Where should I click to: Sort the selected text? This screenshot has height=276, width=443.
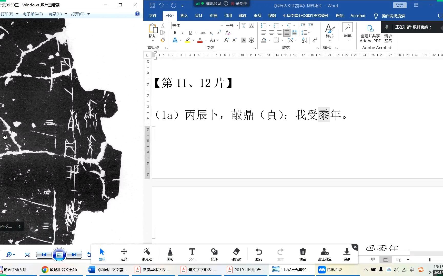305,40
